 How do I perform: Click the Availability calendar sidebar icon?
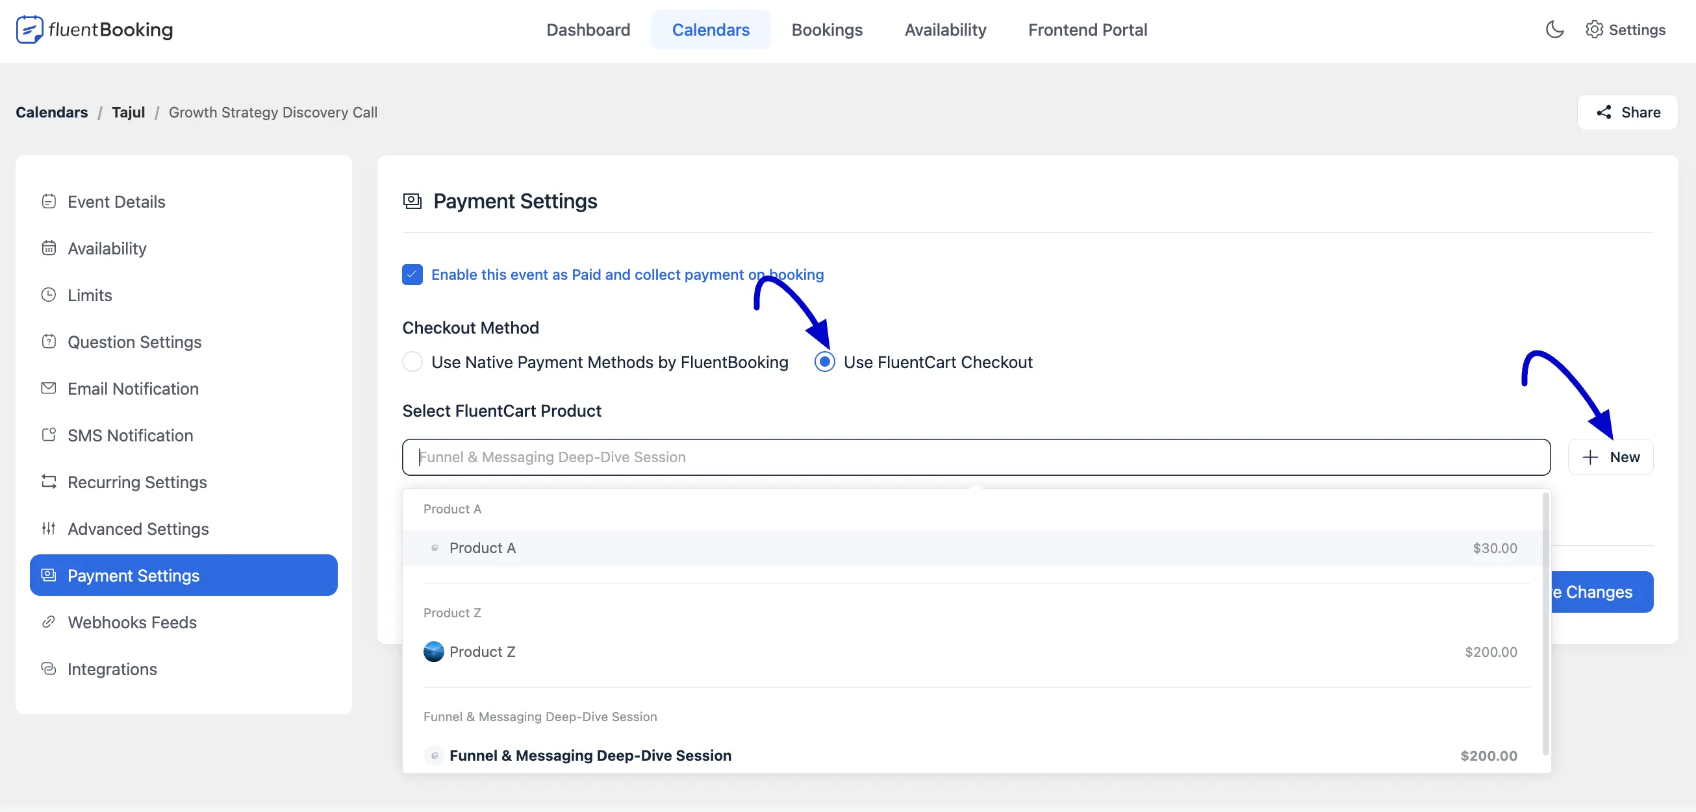click(49, 248)
